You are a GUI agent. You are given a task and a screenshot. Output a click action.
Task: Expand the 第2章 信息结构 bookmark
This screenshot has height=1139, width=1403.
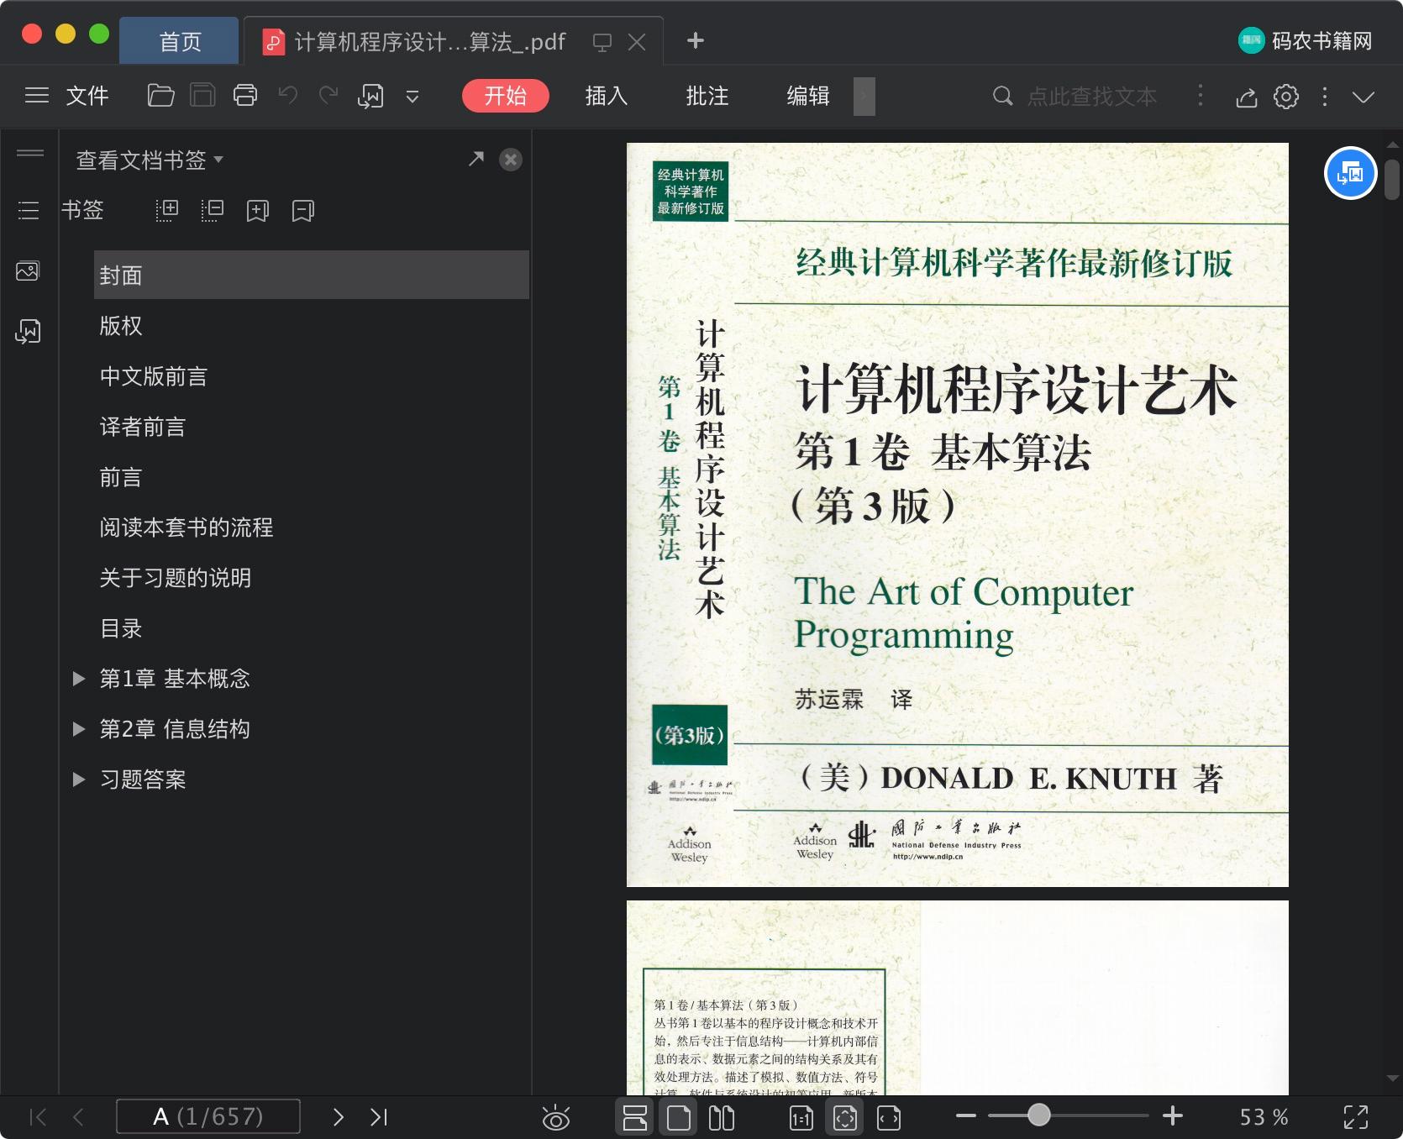click(x=79, y=729)
